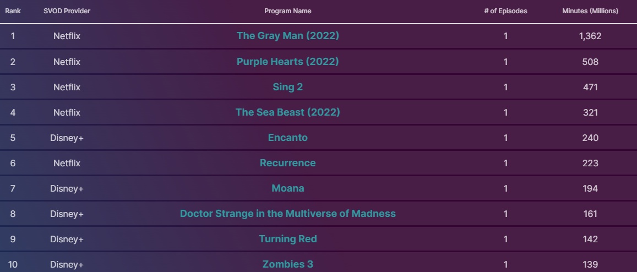Viewport: 637px width, 272px height.
Task: Select the Turning Red link
Action: click(287, 239)
